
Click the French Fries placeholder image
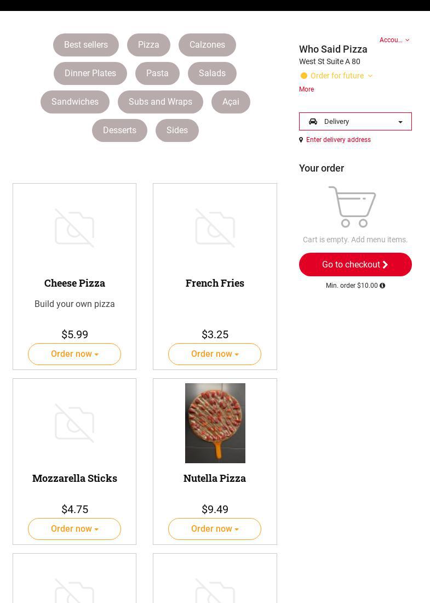point(215,228)
